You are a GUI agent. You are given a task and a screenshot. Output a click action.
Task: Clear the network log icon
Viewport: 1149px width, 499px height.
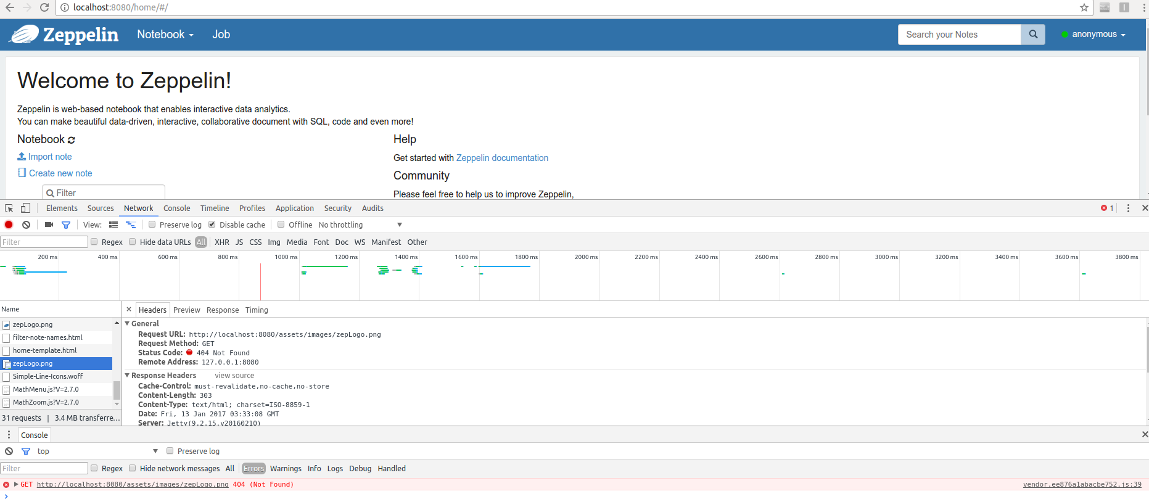[26, 225]
